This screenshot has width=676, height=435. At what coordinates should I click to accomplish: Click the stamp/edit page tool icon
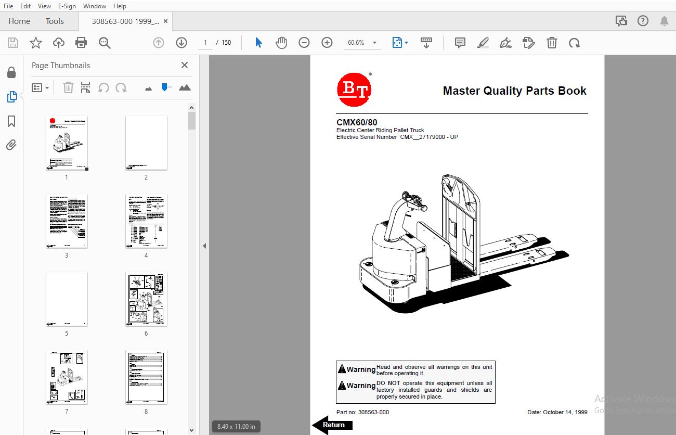529,43
